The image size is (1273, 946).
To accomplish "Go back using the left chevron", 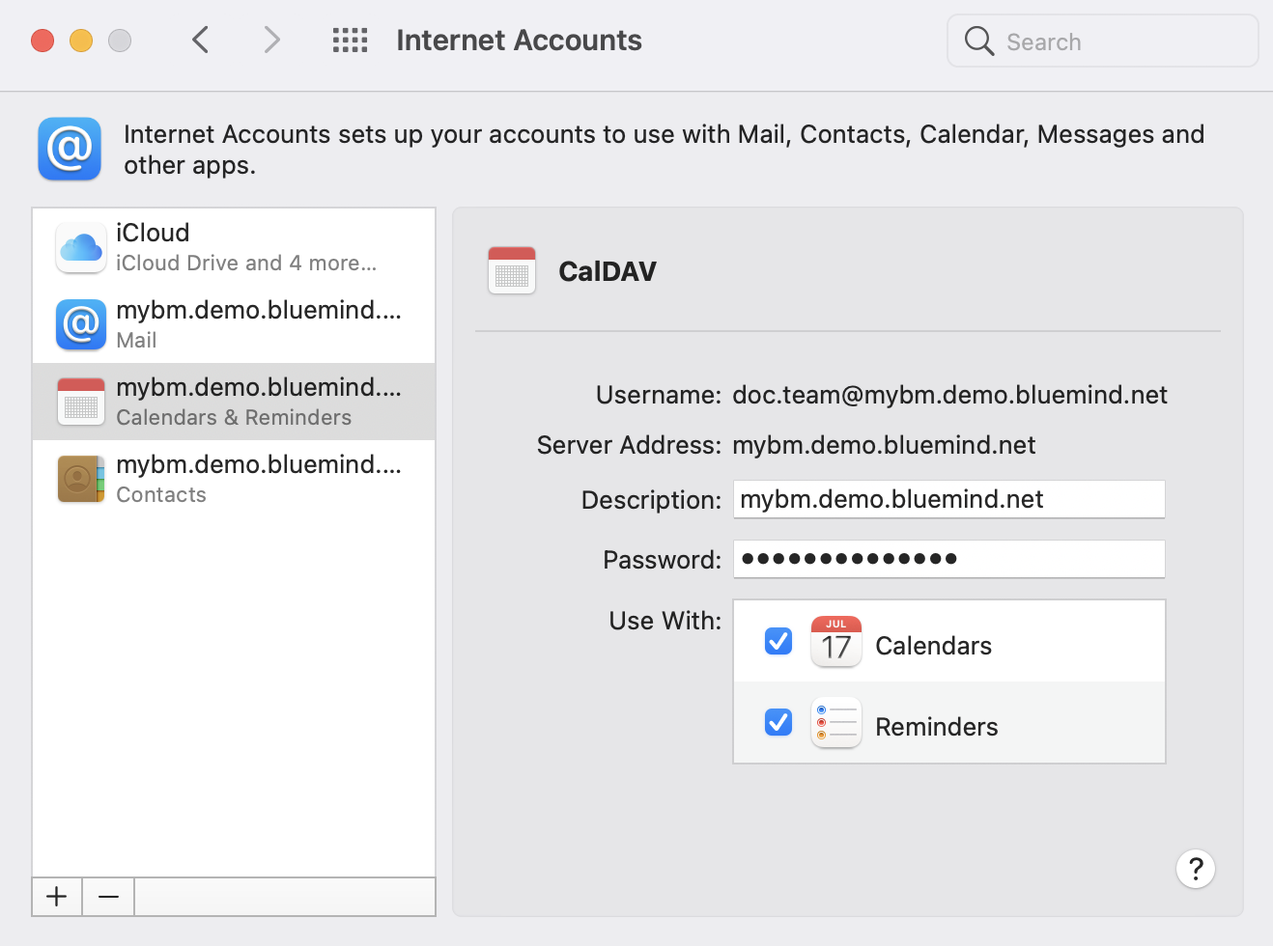I will point(201,41).
